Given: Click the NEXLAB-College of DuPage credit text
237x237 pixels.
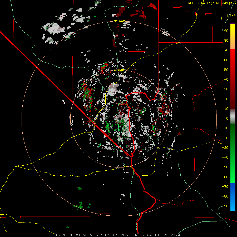Looking at the screenshot, I should coord(212,3).
